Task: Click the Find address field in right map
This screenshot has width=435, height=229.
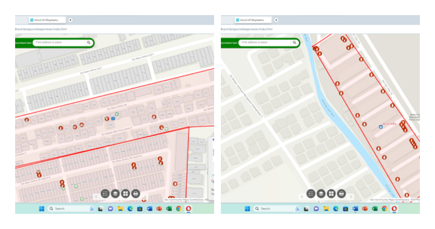Action: coord(265,43)
